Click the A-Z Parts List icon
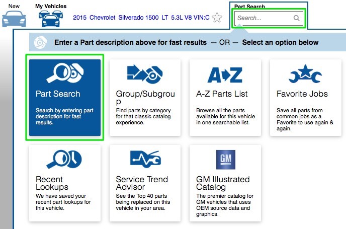 225,75
